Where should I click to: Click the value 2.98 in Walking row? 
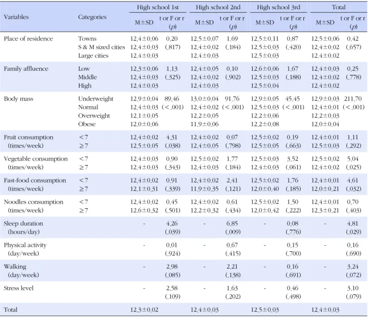coord(172,267)
